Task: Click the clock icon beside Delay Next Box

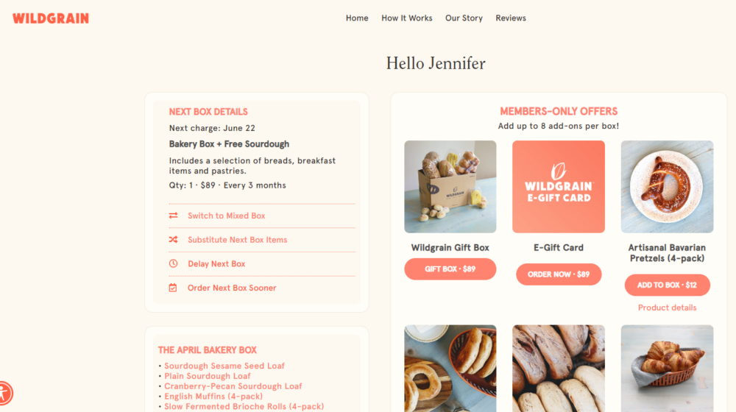Action: click(173, 263)
